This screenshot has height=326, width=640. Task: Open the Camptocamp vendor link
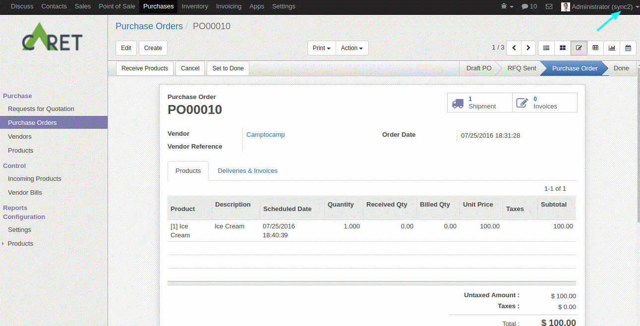(x=265, y=135)
